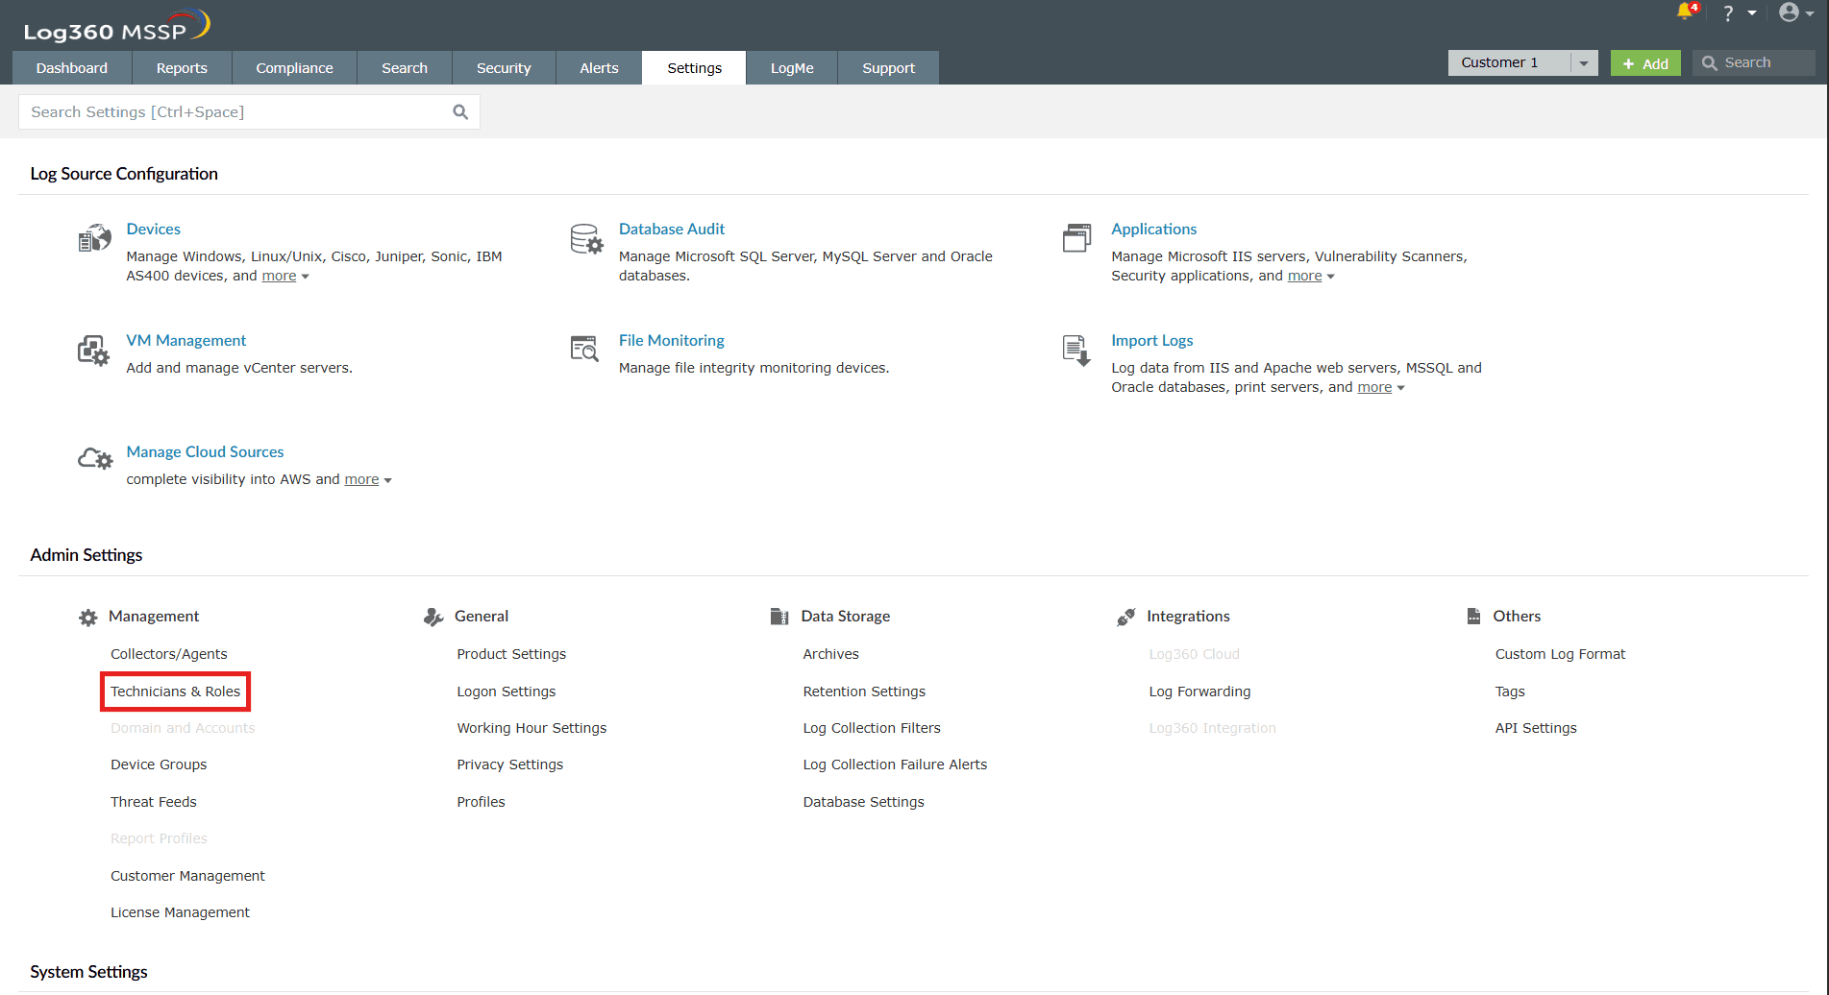Open the Devices link
The height and width of the screenshot is (995, 1829).
154,230
